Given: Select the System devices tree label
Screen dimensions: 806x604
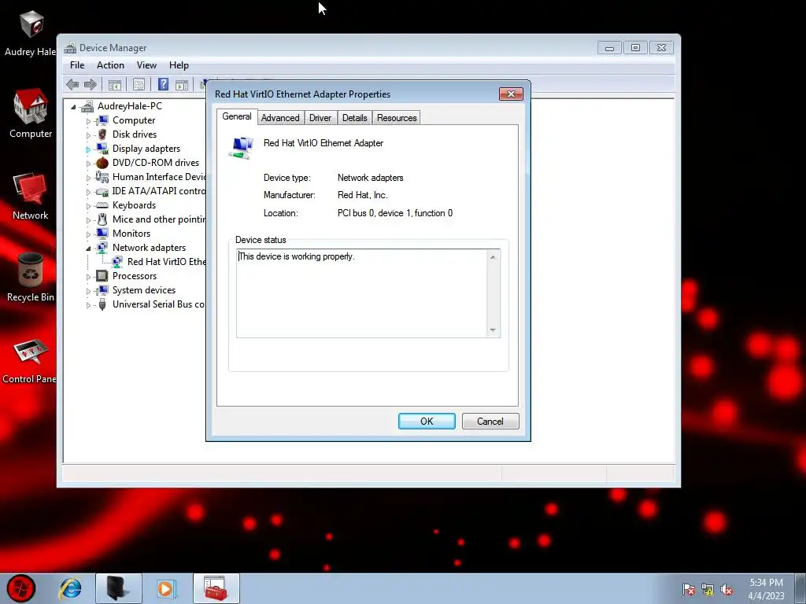Looking at the screenshot, I should tap(144, 290).
